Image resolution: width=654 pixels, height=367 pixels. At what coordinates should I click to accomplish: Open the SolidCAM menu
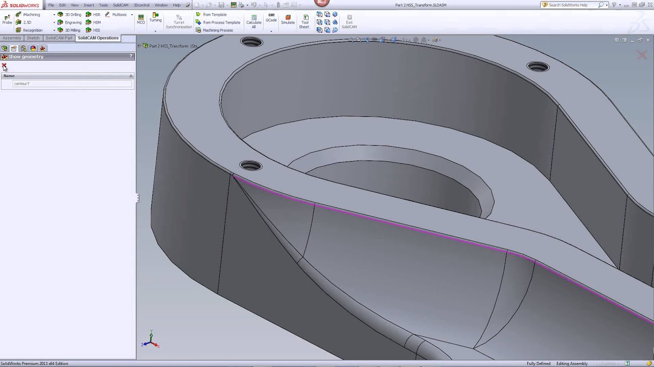click(x=121, y=5)
